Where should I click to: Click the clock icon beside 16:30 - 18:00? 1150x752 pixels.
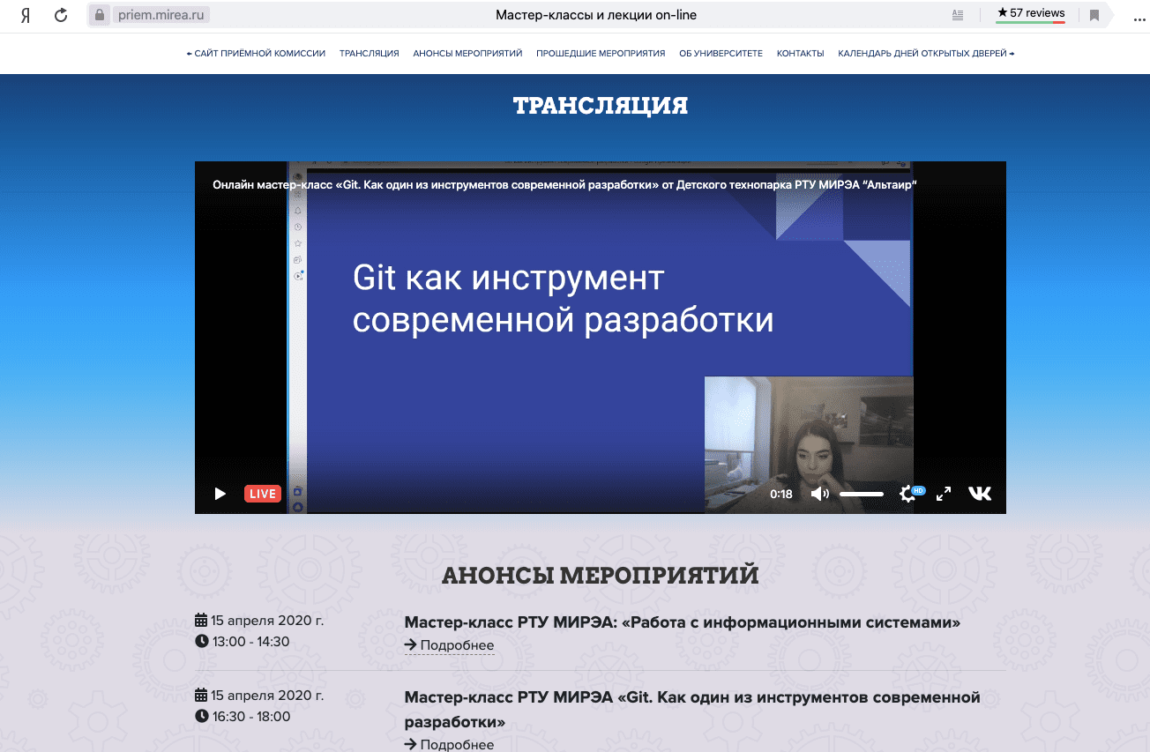tap(201, 716)
